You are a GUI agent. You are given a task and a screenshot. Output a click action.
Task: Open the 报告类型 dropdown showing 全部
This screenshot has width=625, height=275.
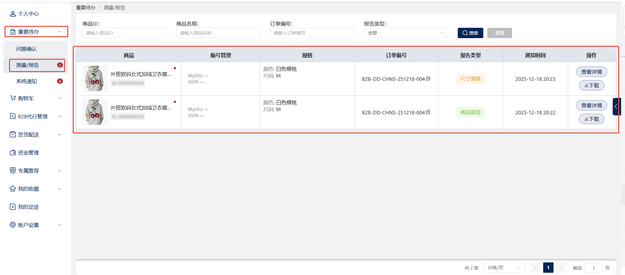click(406, 33)
